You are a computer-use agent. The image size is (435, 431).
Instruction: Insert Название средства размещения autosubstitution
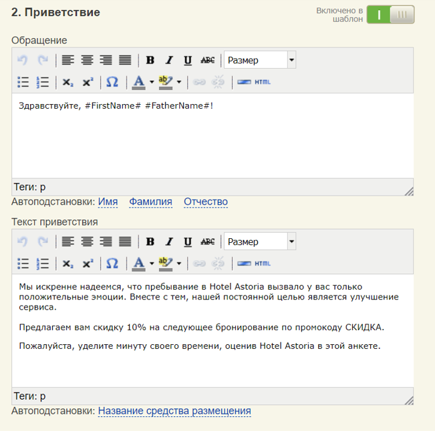click(174, 411)
